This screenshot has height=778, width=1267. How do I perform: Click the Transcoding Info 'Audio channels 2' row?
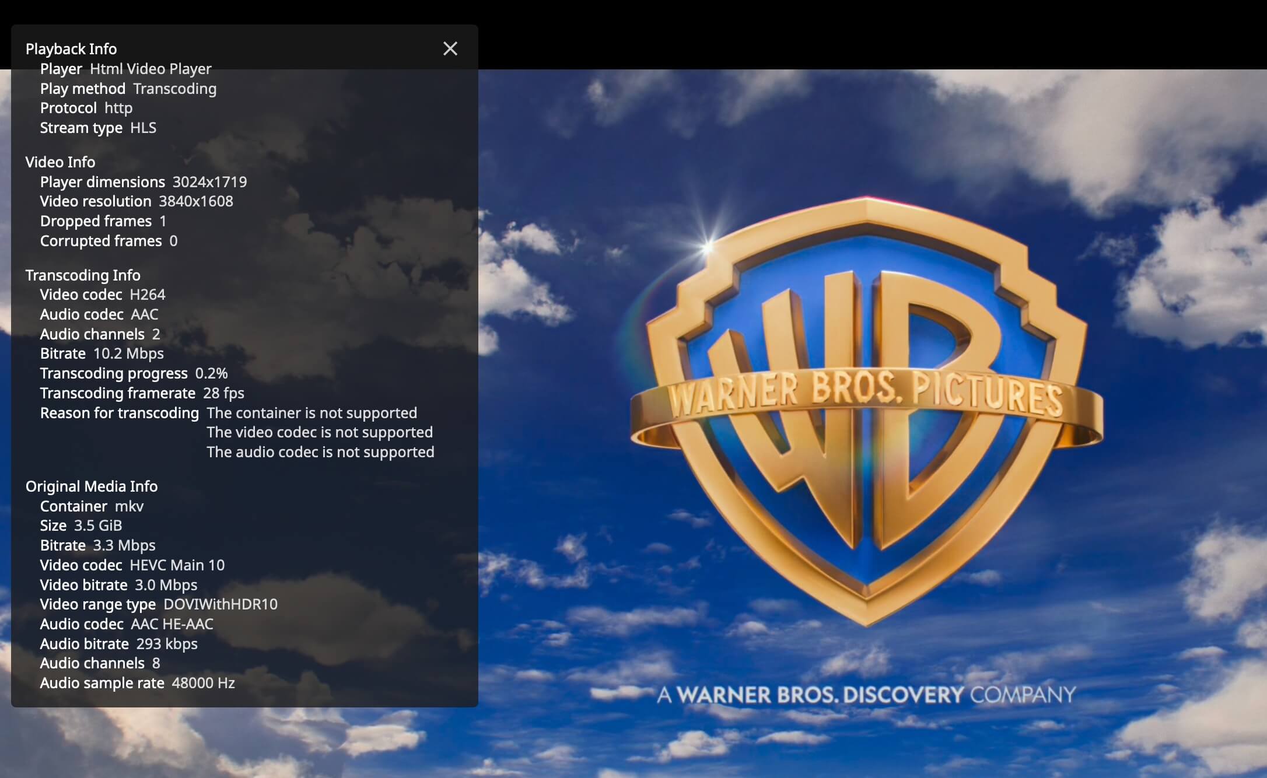pyautogui.click(x=100, y=334)
